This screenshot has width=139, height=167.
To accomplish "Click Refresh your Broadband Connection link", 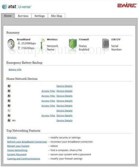I will pos(27,142).
